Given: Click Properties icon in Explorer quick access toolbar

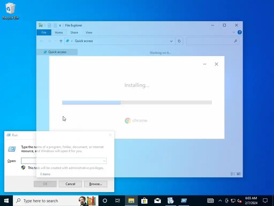Looking at the screenshot, I should pos(50,25).
